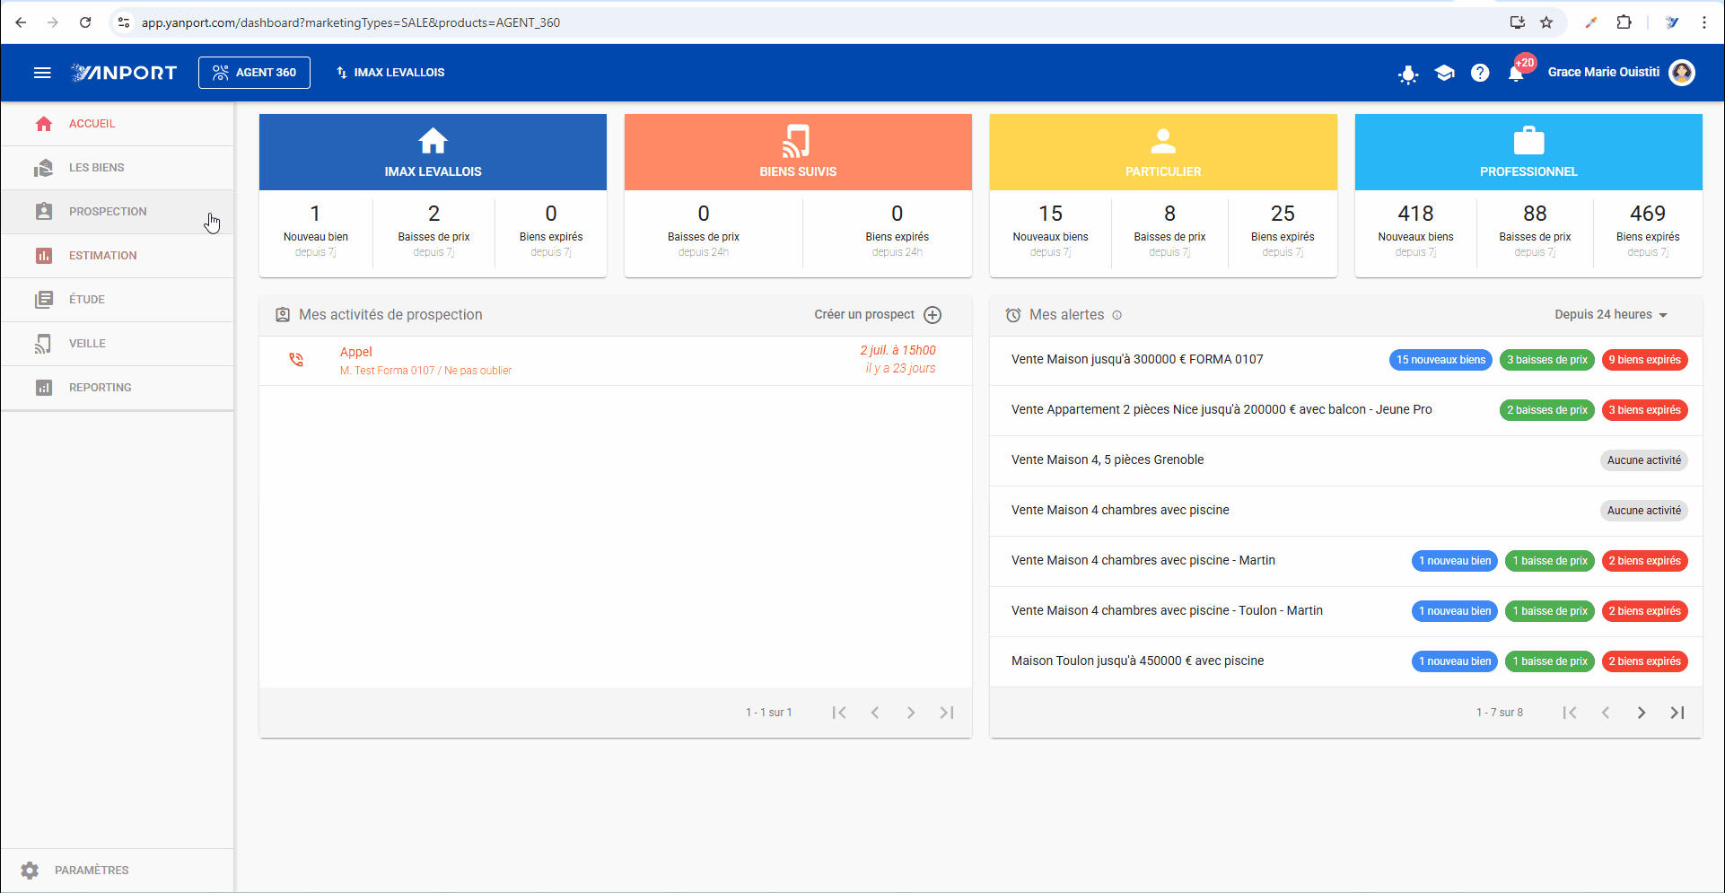Go to last page of prospection activities
1725x893 pixels.
point(947,713)
